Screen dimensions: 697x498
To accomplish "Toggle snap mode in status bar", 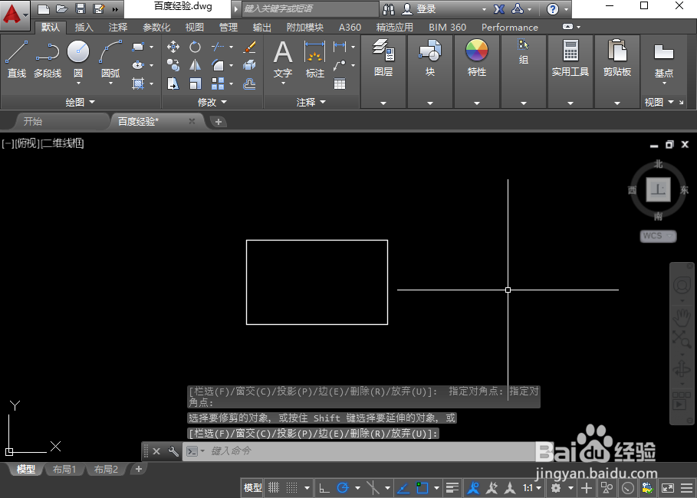I will 291,488.
